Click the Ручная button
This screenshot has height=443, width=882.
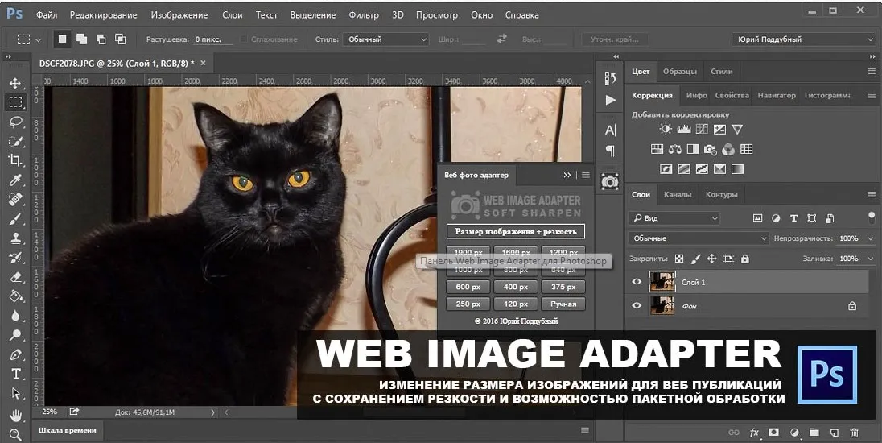tap(563, 304)
